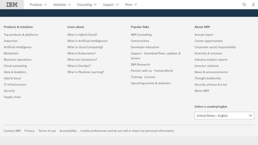Open the search magnifier icon
Viewport: 258px width, 145px height.
(244, 5)
